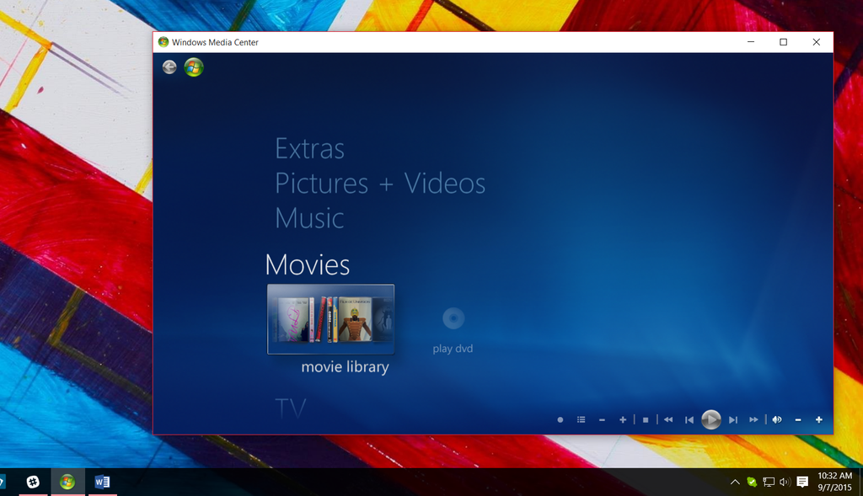
Task: Skip to next item using the next icon
Action: tap(732, 419)
